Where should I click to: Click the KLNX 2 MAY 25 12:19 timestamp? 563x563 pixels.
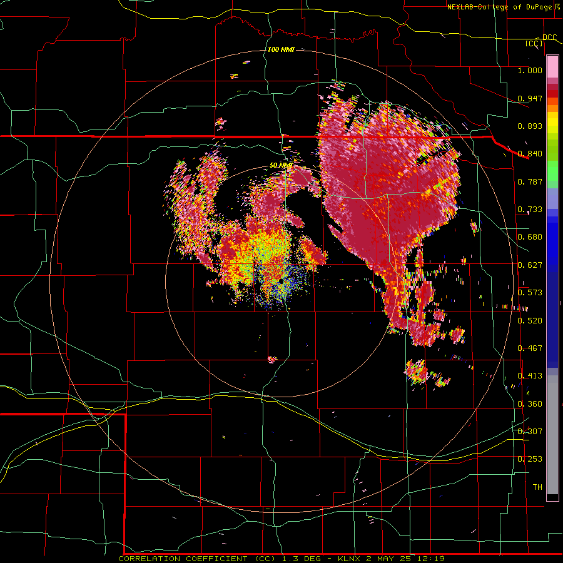tap(391, 559)
